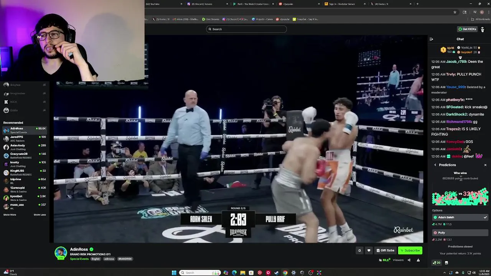
Task: Show hidden system tray icons
Action: point(445,273)
